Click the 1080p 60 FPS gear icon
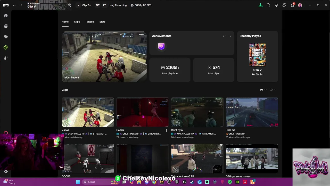This screenshot has height=186, width=330. pos(132,5)
